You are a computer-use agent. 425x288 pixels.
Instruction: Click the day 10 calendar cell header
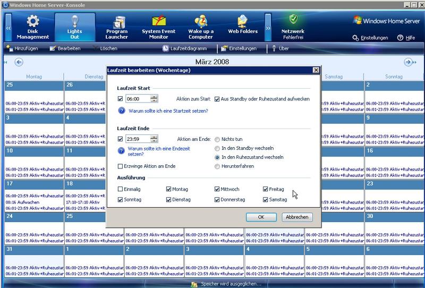point(34,150)
